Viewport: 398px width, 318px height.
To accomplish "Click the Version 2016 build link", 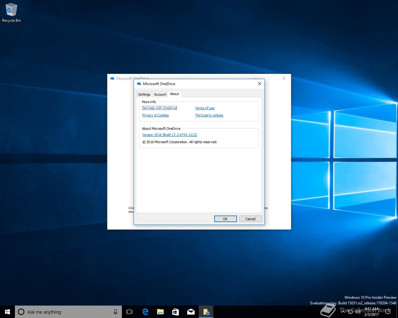I will [169, 135].
